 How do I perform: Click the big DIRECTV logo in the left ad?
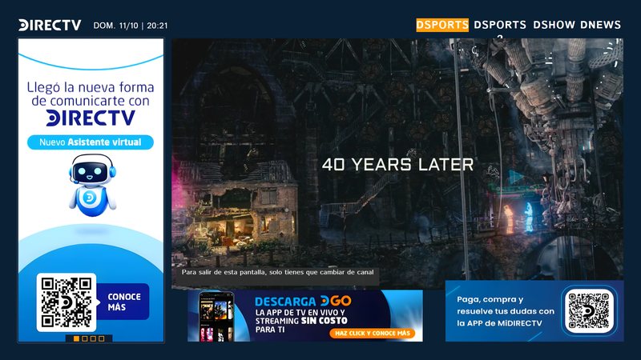click(x=91, y=118)
